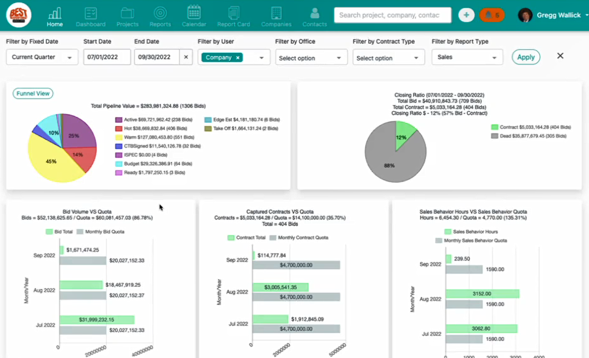Open the Calendar icon
This screenshot has height=358, width=589.
point(194,13)
